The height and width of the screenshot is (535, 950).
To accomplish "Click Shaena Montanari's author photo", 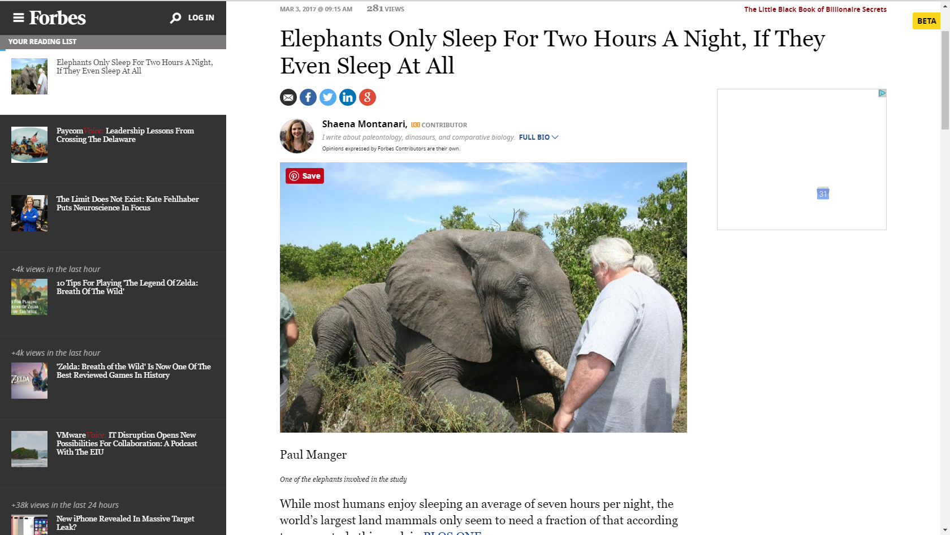I will coord(297,136).
